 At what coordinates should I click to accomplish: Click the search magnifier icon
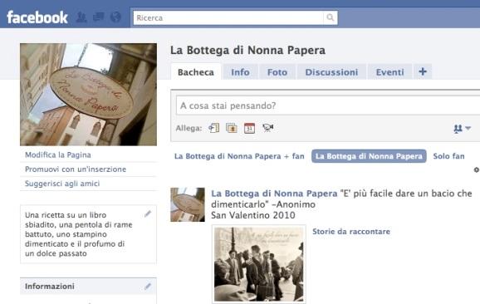pos(330,17)
